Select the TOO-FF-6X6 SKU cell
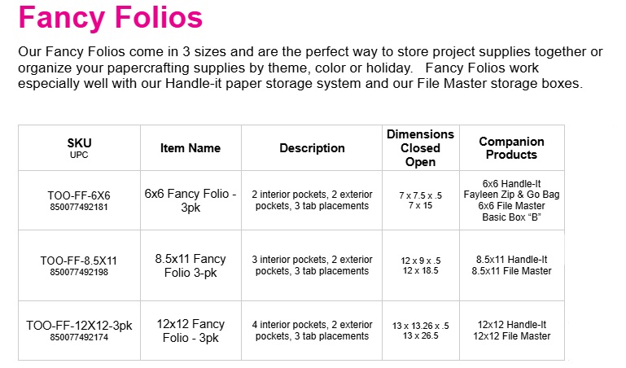The width and height of the screenshot is (626, 368). pyautogui.click(x=79, y=196)
